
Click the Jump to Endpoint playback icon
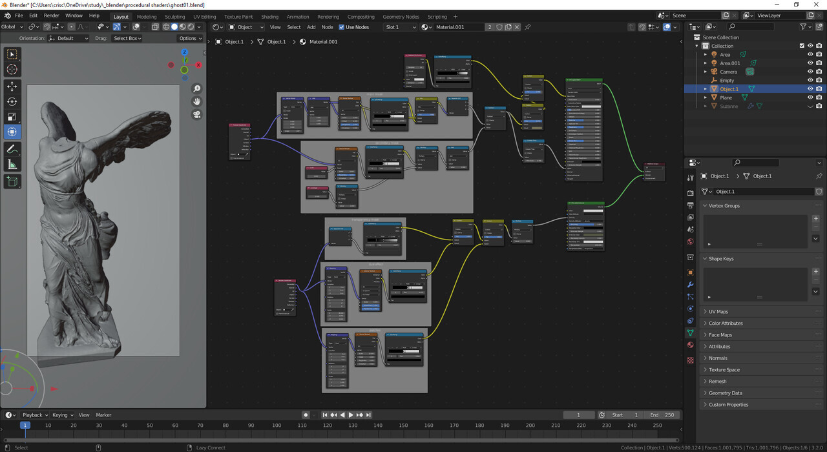[x=368, y=415]
